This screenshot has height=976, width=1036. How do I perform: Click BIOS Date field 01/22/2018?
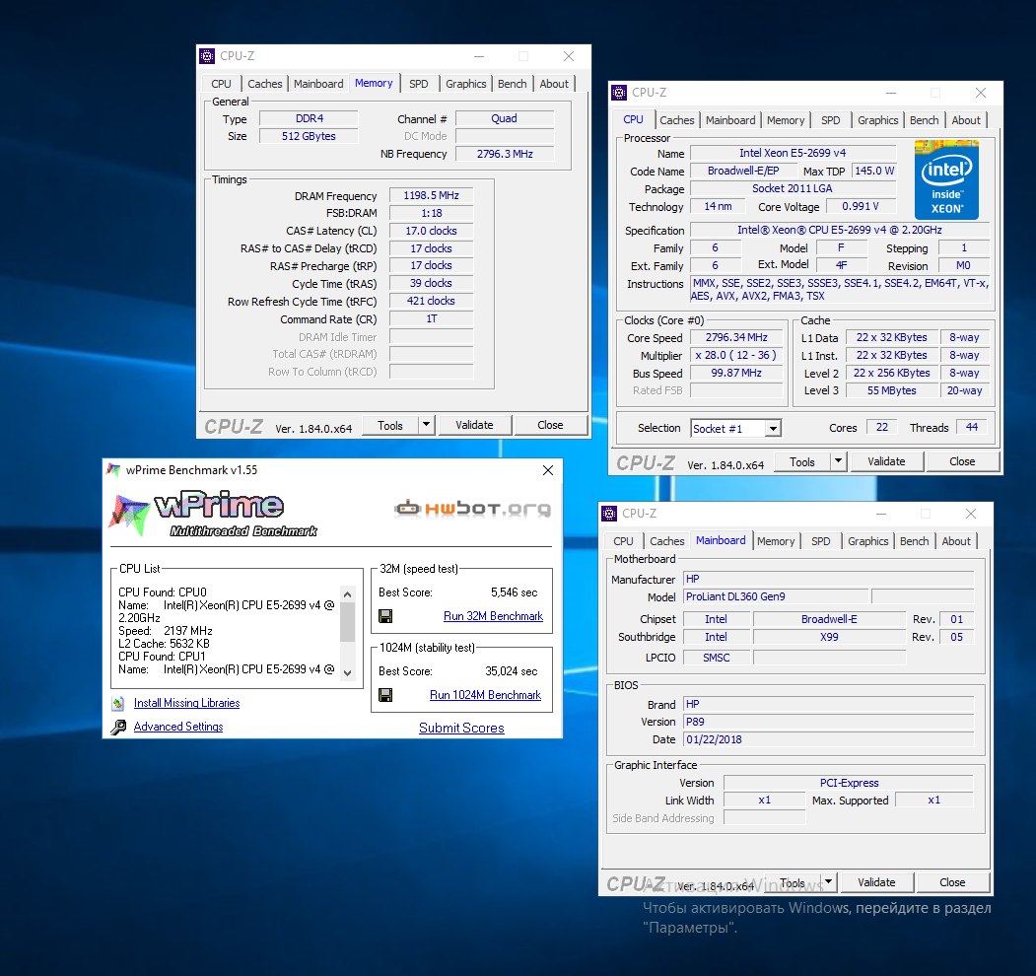tap(829, 739)
